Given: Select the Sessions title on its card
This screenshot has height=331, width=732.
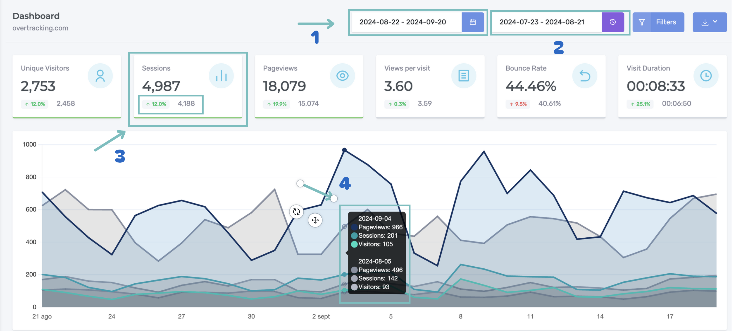Looking at the screenshot, I should coord(156,68).
